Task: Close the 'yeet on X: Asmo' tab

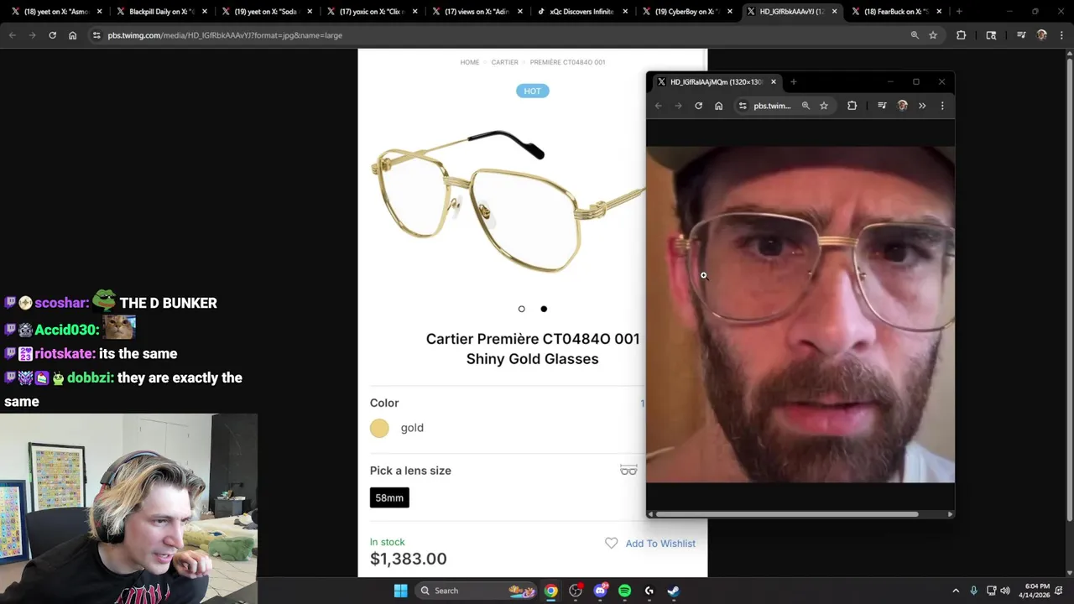Action: click(x=99, y=12)
